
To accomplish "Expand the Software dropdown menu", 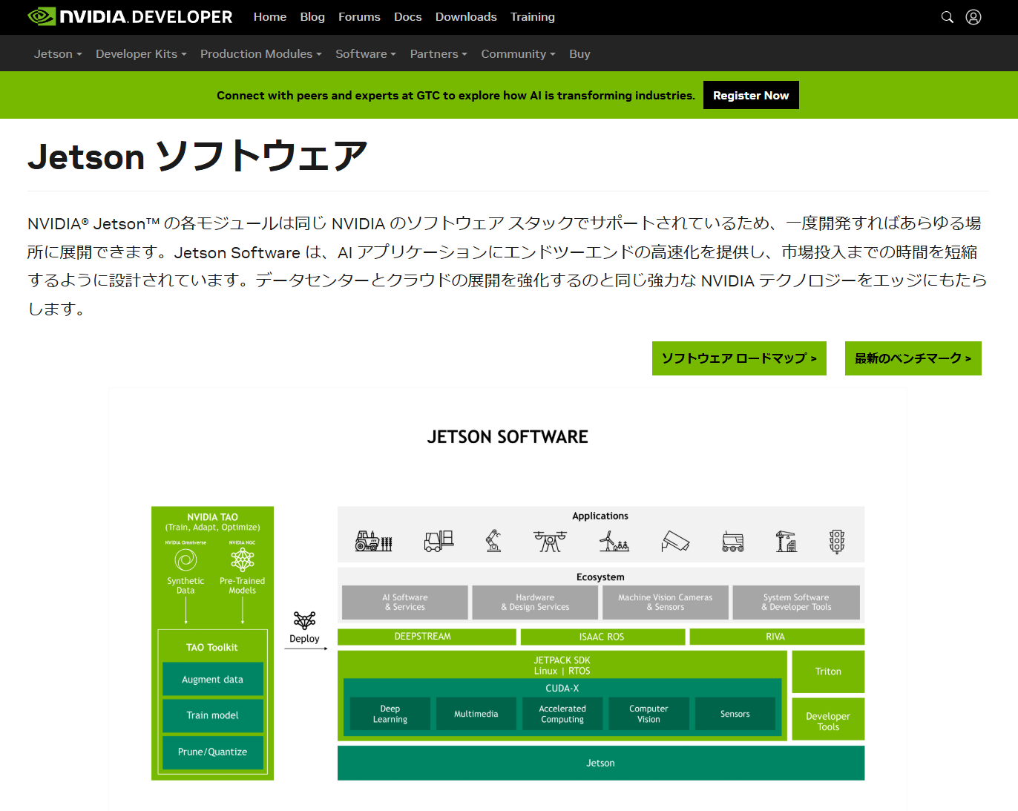I will point(365,53).
